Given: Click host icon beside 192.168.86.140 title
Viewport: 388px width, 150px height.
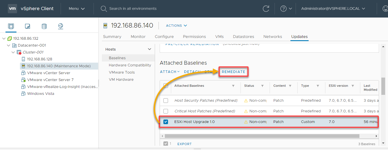Looking at the screenshot, I should pyautogui.click(x=105, y=26).
